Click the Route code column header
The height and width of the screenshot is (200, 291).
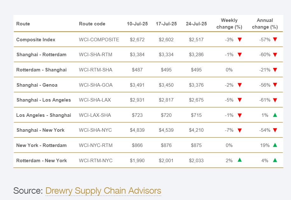click(92, 24)
